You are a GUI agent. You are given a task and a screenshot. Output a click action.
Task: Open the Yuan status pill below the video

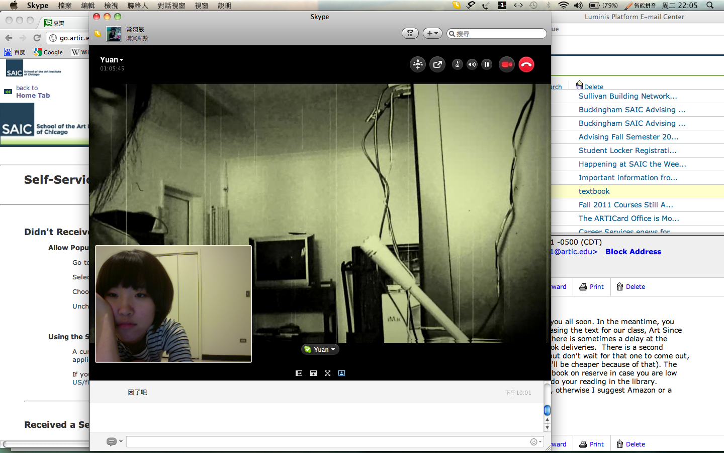point(320,349)
